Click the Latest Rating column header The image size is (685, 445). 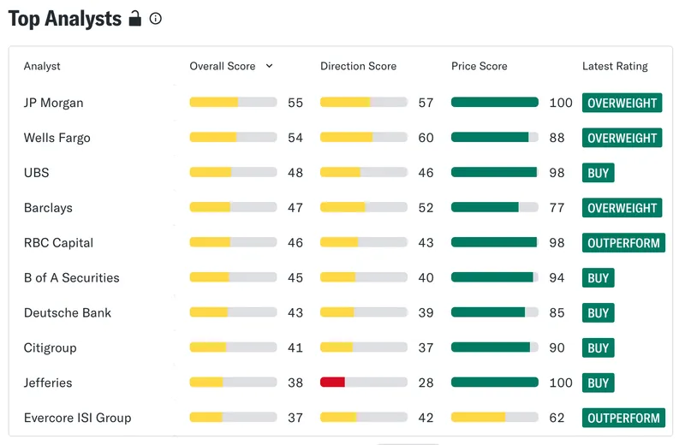(615, 66)
